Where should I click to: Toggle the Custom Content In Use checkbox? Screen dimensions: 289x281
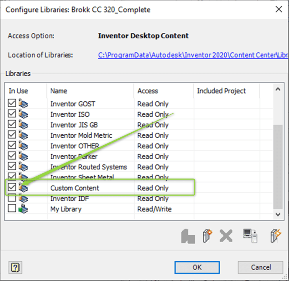click(12, 187)
